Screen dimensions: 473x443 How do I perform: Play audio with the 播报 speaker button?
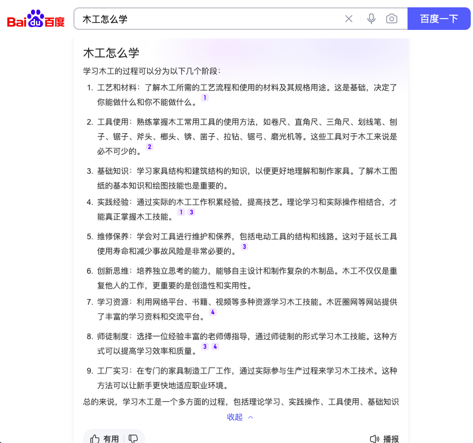click(384, 439)
